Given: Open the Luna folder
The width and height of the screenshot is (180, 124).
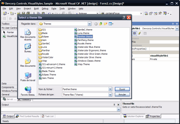Looking at the screenshot, I should (x=43, y=47).
